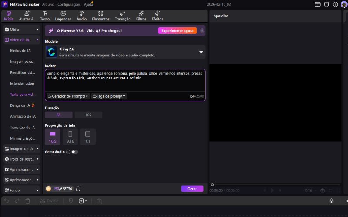Dismiss the Pixverse V5.6 banner

click(202, 31)
